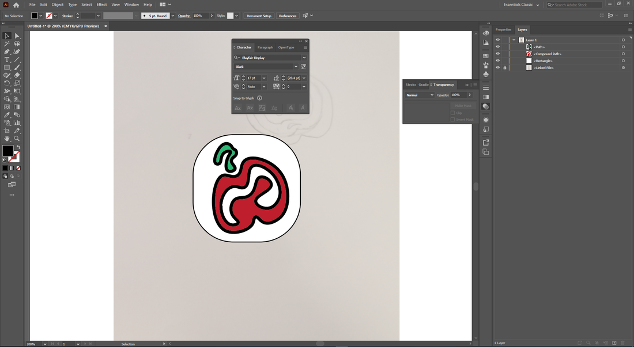Choose the Rectangle tool

(x=7, y=67)
